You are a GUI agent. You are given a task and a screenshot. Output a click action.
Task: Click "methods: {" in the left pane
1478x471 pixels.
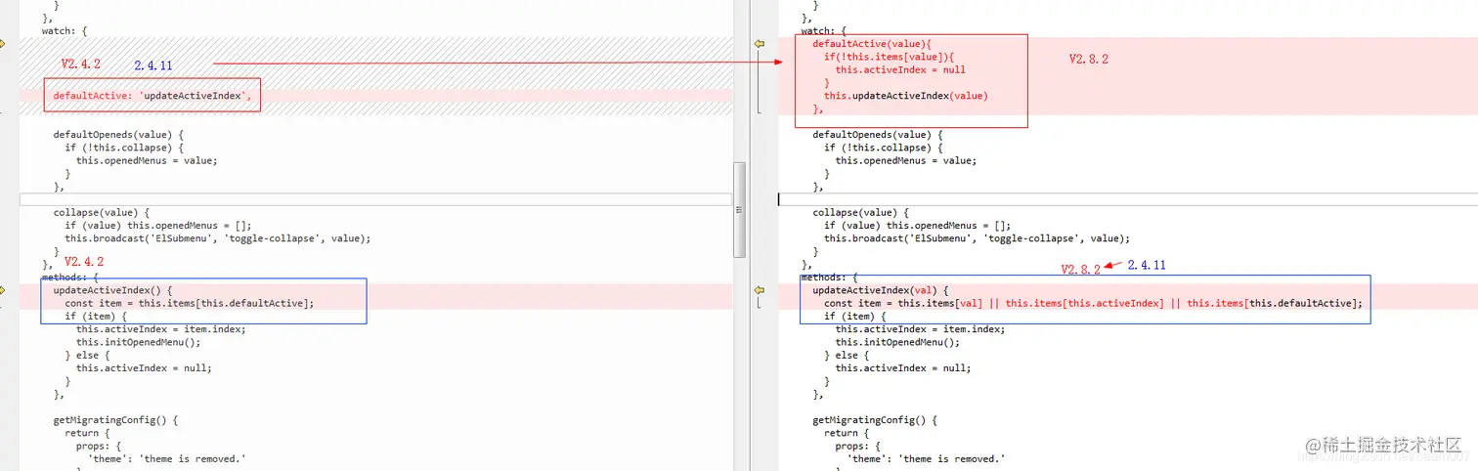point(70,278)
